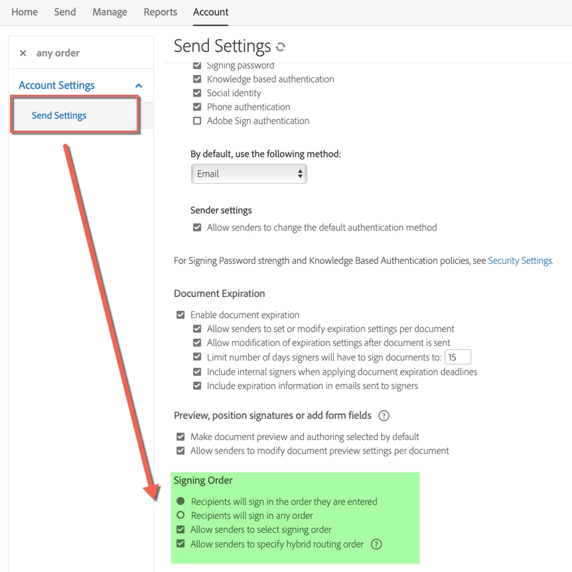Viewport: 572px width, 572px height.
Task: Click the 'Signing Order' section heading
Action: coord(203,481)
